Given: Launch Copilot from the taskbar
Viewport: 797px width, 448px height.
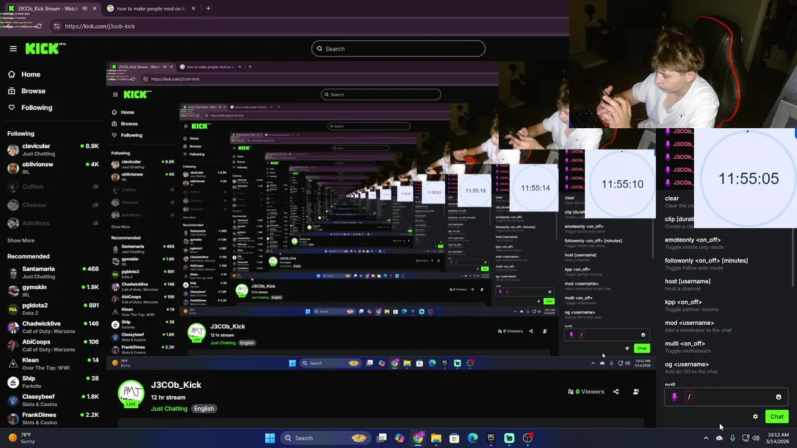Looking at the screenshot, I should pyautogui.click(x=399, y=438).
